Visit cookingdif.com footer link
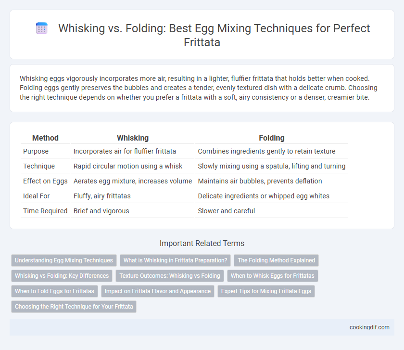Image resolution: width=404 pixels, height=350 pixels. 369,327
